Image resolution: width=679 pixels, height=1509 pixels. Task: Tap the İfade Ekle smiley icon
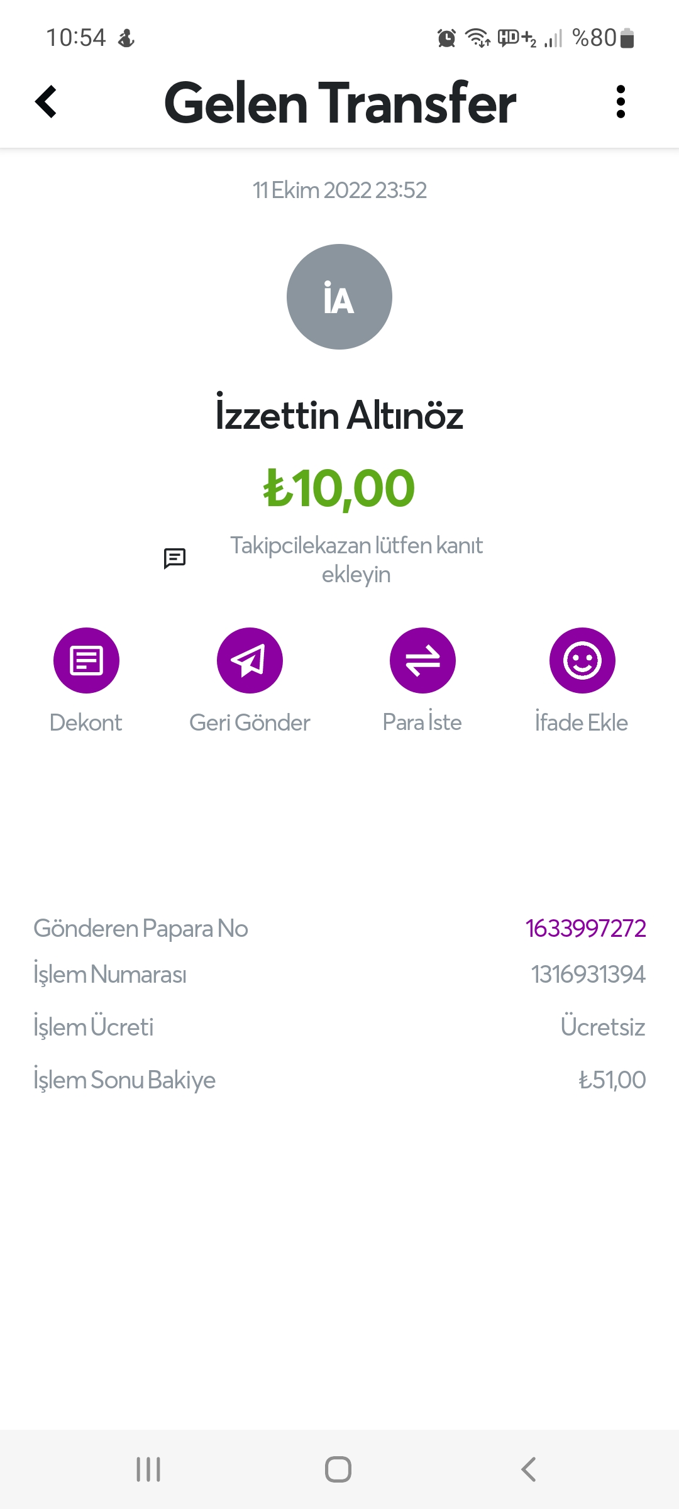coord(582,660)
